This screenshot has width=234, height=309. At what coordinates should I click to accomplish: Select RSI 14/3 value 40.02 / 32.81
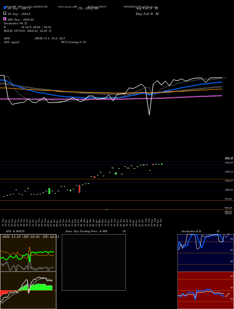36,27
